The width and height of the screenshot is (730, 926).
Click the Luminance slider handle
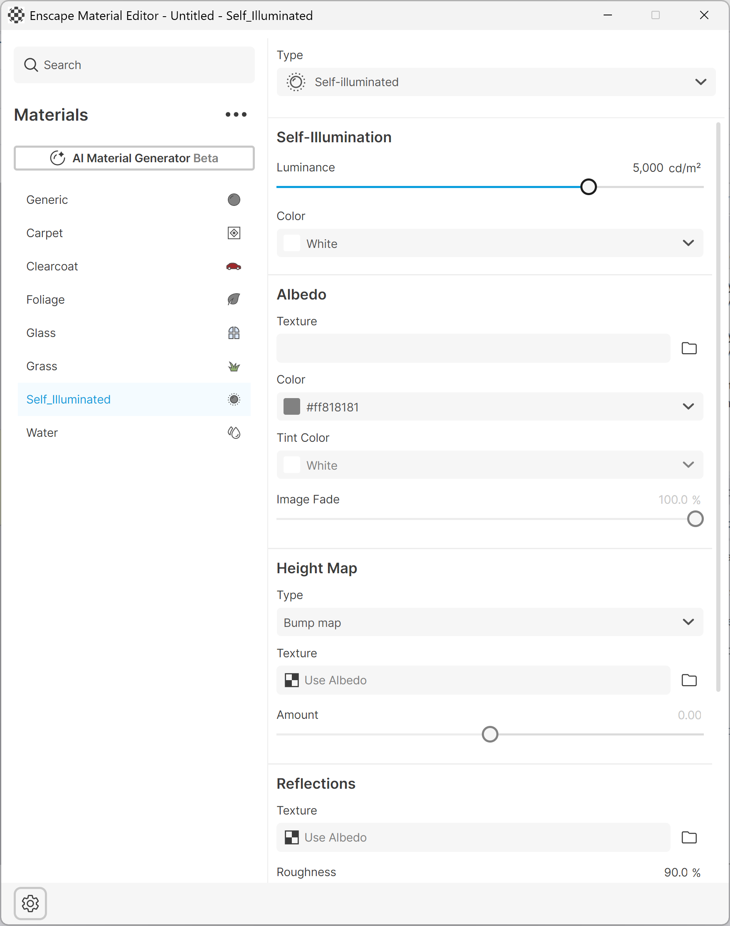click(589, 187)
